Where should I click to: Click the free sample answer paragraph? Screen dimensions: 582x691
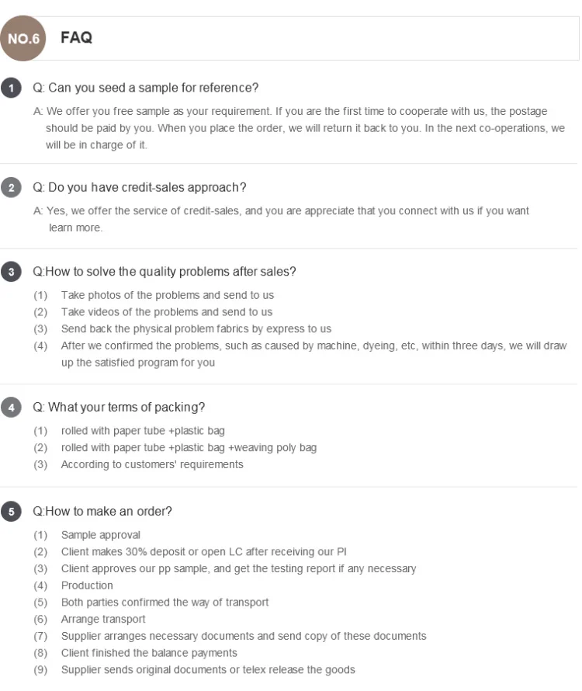tap(303, 128)
